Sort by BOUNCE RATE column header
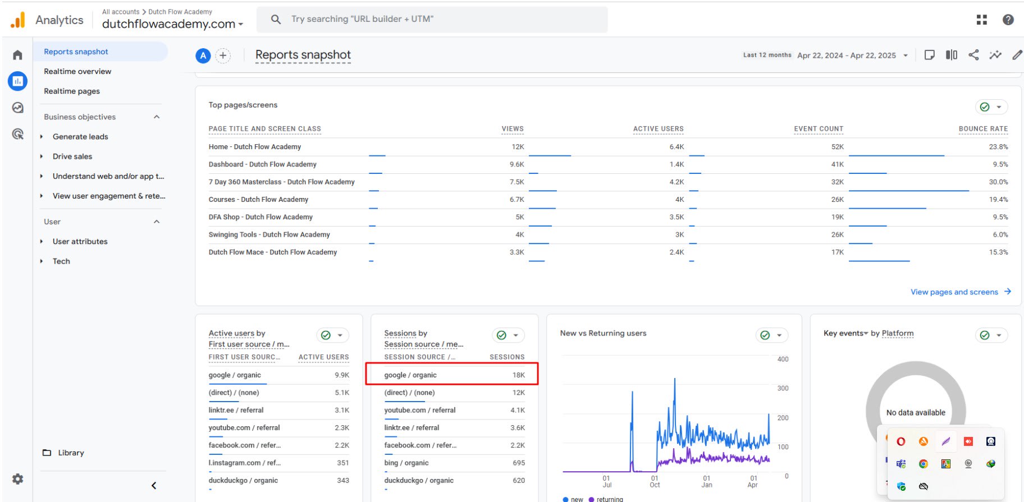 [x=983, y=129]
